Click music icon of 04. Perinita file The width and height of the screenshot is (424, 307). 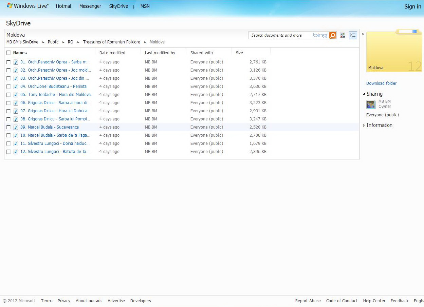16,87
